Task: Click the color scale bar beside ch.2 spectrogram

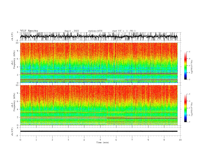Action: pos(186,108)
